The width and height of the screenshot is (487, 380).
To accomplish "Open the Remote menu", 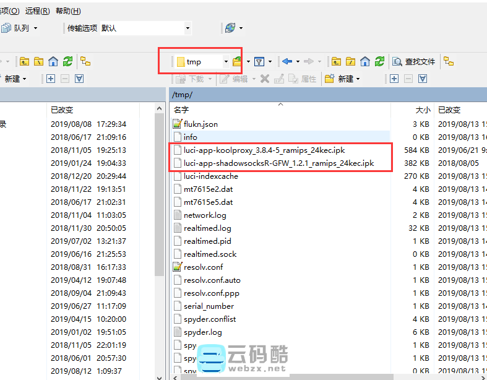I will click(37, 11).
